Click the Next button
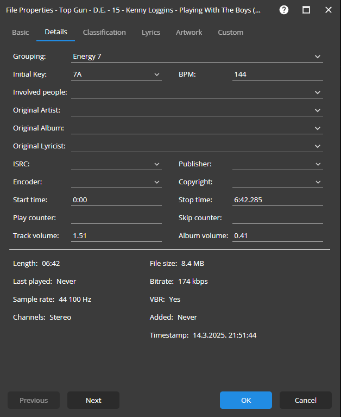This screenshot has width=341, height=417. 93,401
